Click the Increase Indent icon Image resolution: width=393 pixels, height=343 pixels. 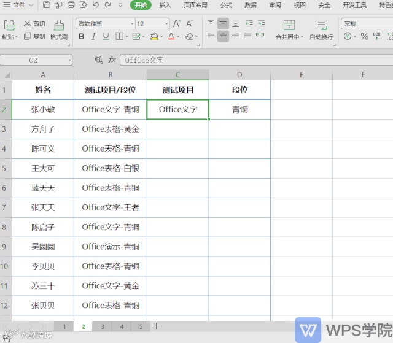tap(262, 23)
